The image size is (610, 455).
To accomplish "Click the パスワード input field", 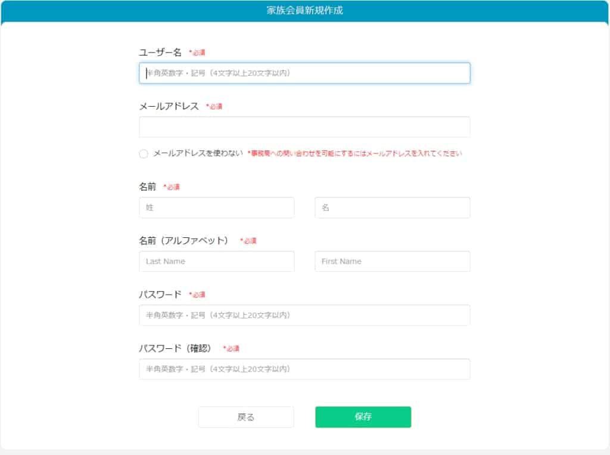I will pyautogui.click(x=305, y=315).
